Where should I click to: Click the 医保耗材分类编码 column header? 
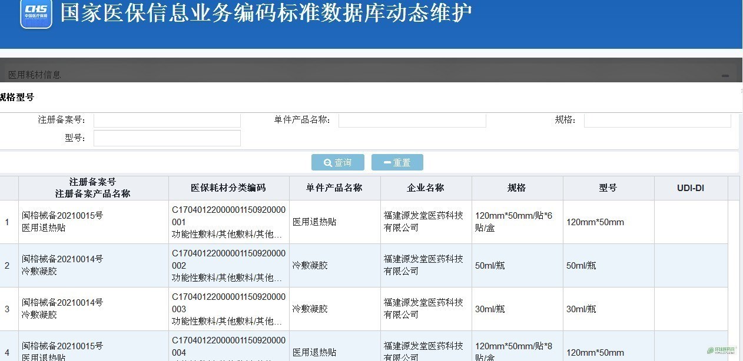(228, 188)
